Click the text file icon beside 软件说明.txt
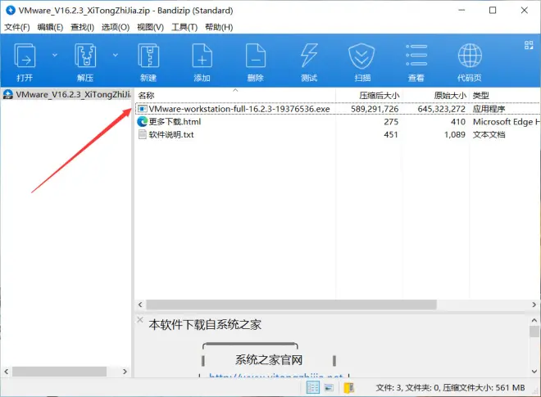This screenshot has height=397, width=541. pos(142,134)
